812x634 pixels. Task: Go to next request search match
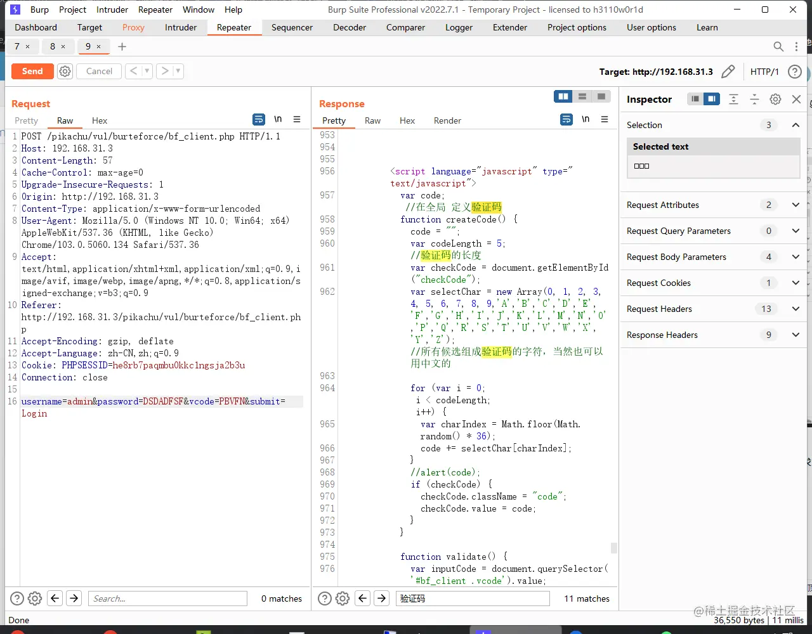tap(74, 598)
